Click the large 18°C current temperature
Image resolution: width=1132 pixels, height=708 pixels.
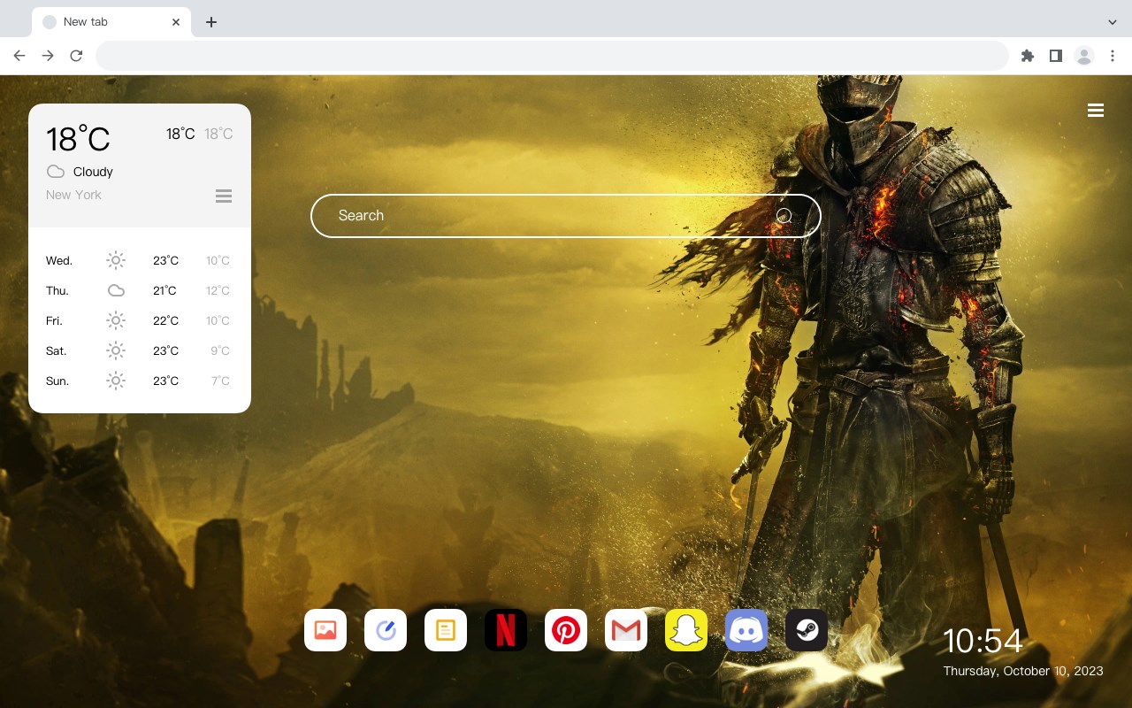pyautogui.click(x=78, y=139)
